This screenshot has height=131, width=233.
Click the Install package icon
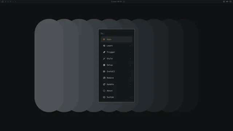click(104, 71)
